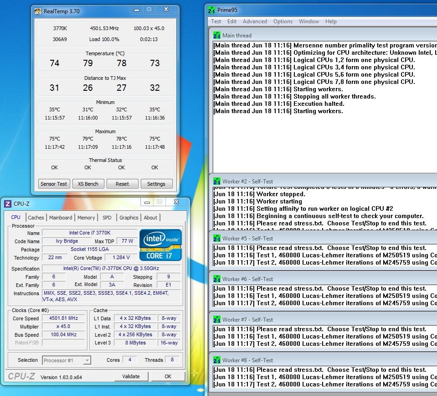The width and height of the screenshot is (437, 396).
Task: Click the 4501.53 MHz value in RealTemp
Action: pos(104,28)
